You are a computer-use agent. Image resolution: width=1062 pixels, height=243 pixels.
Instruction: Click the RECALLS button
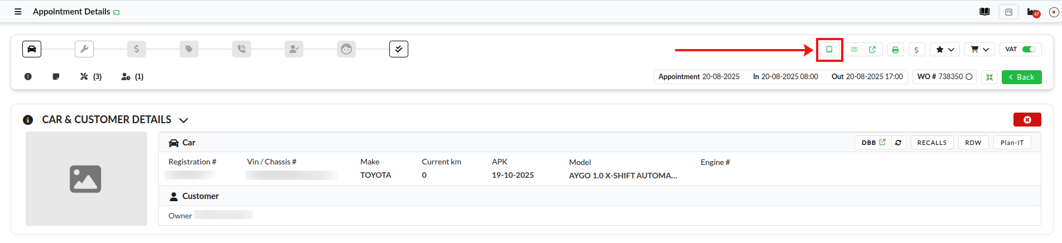[931, 143]
